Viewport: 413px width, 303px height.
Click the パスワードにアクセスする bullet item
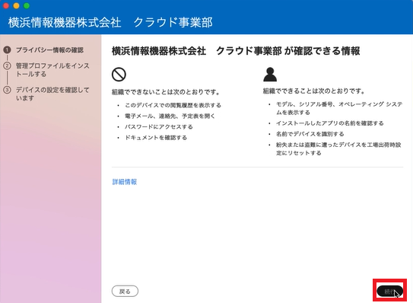coord(159,127)
